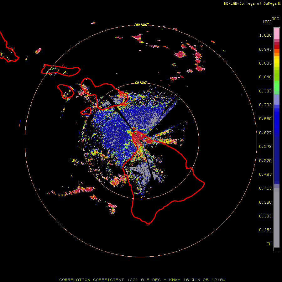Screen dimensions: 282x282
Task: Click the 0.307 color scale value
Action: [x=265, y=216]
